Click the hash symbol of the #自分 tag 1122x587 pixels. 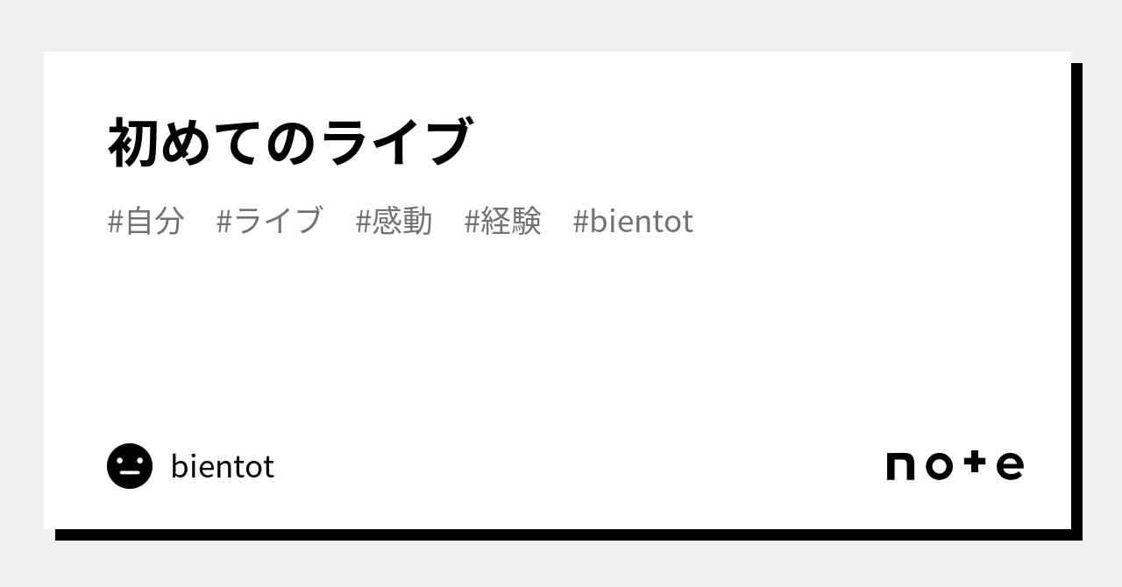(x=115, y=223)
